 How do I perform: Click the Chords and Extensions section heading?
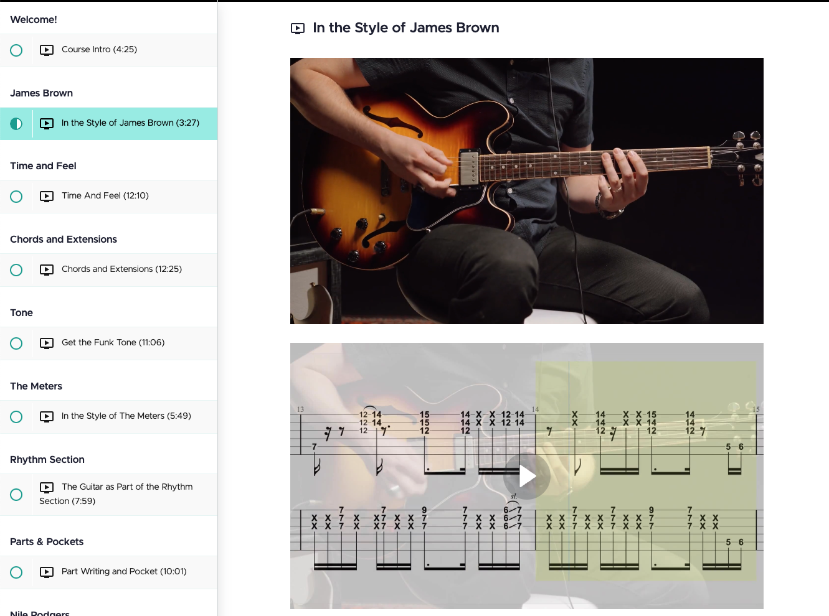coord(64,240)
